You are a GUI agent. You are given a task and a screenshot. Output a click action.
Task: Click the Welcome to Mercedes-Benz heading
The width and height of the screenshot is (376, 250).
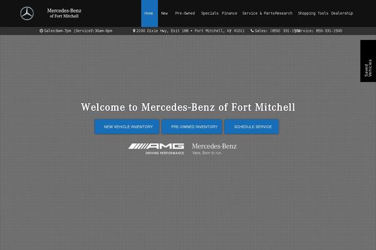coord(188,107)
